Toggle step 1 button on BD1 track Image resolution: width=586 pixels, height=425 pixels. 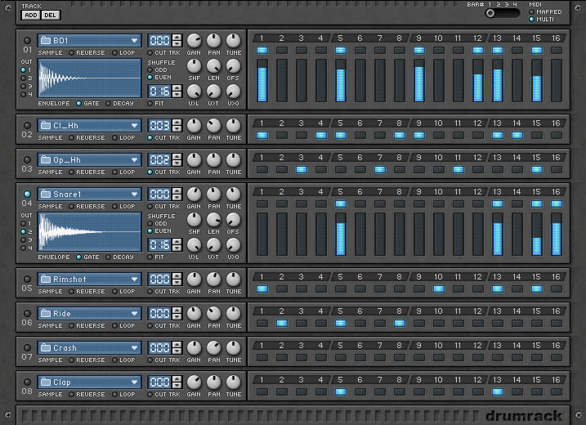click(262, 50)
